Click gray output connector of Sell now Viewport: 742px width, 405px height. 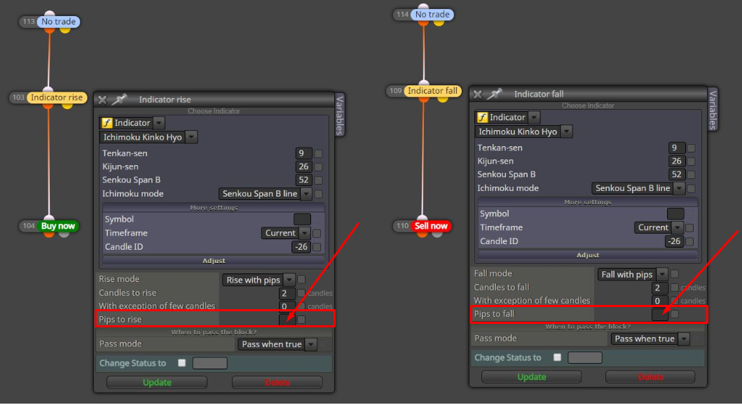pyautogui.click(x=437, y=234)
